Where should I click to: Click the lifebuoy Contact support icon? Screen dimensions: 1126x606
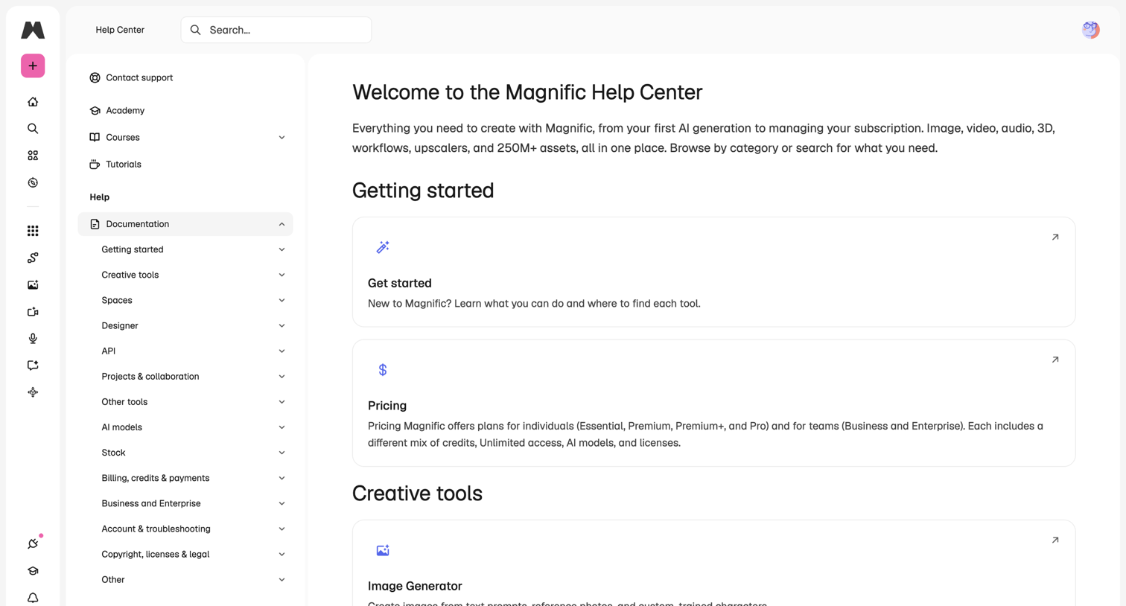pos(95,77)
